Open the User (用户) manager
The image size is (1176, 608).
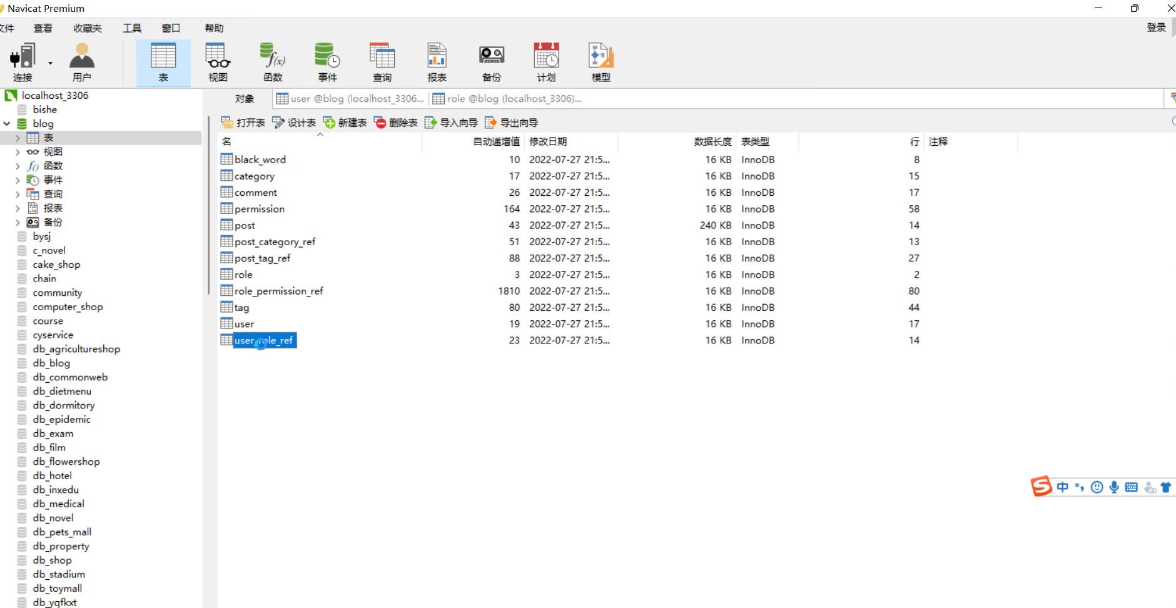tap(82, 63)
